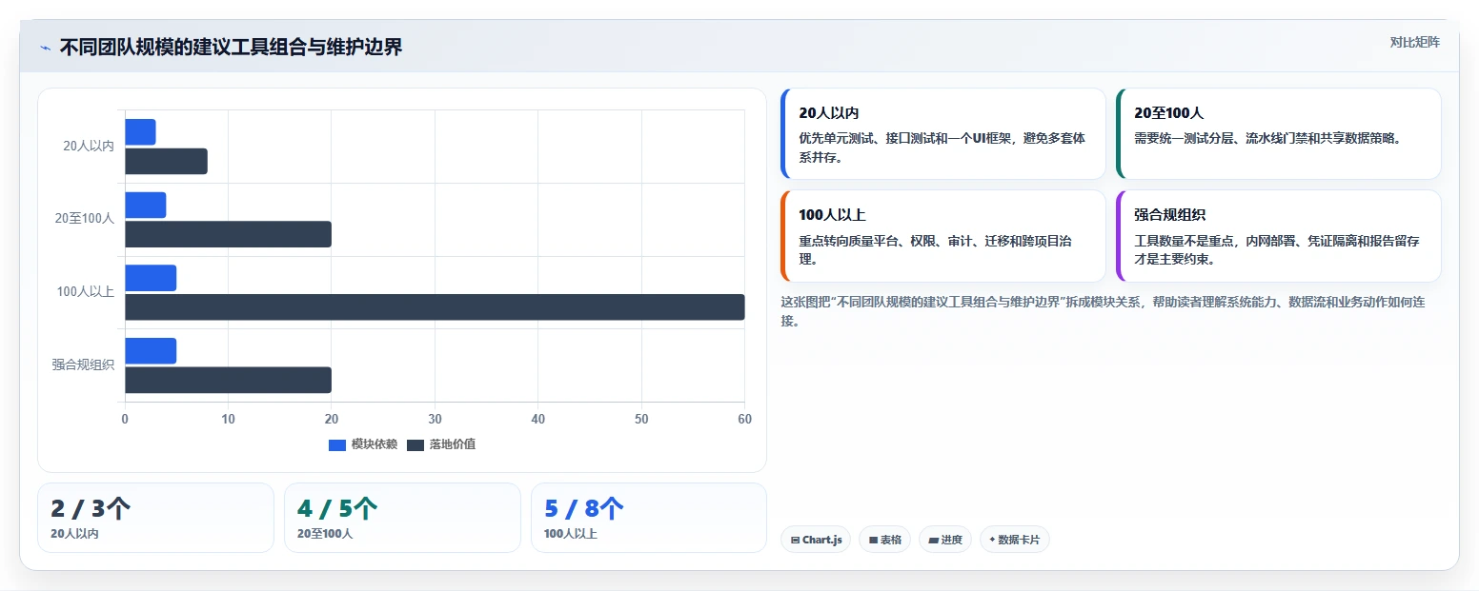
Task: Click the x-axis tick label 10
Action: coord(228,419)
